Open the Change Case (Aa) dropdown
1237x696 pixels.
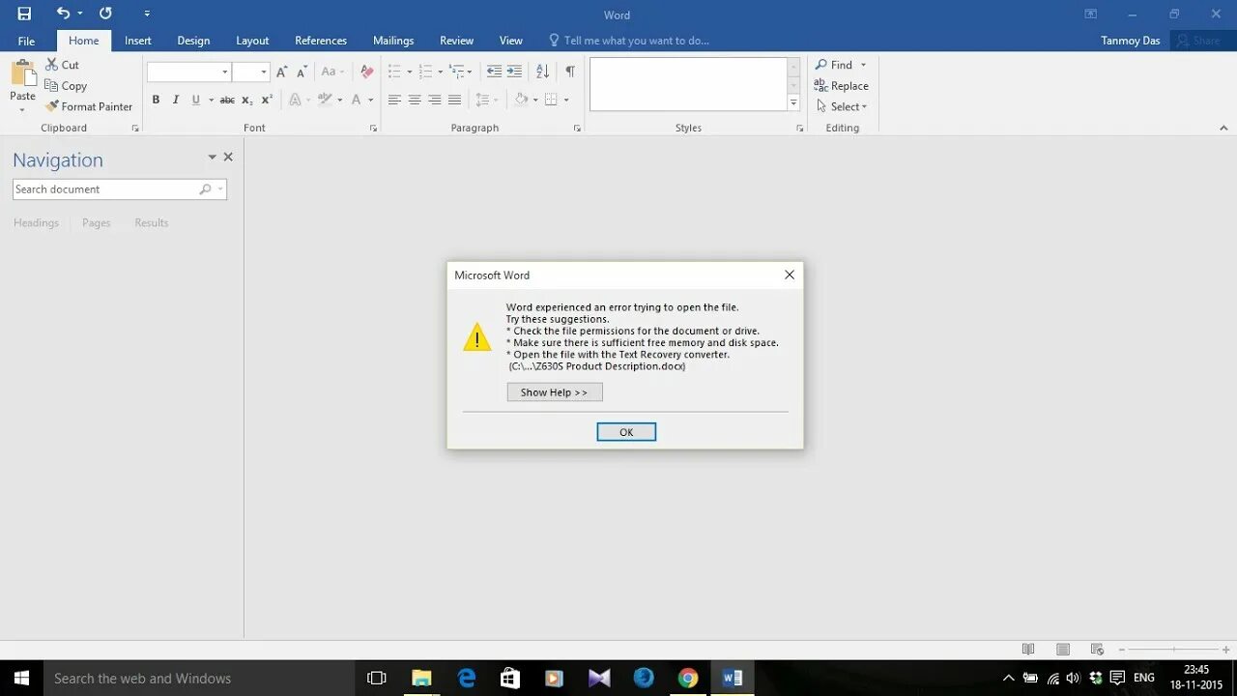[x=332, y=72]
